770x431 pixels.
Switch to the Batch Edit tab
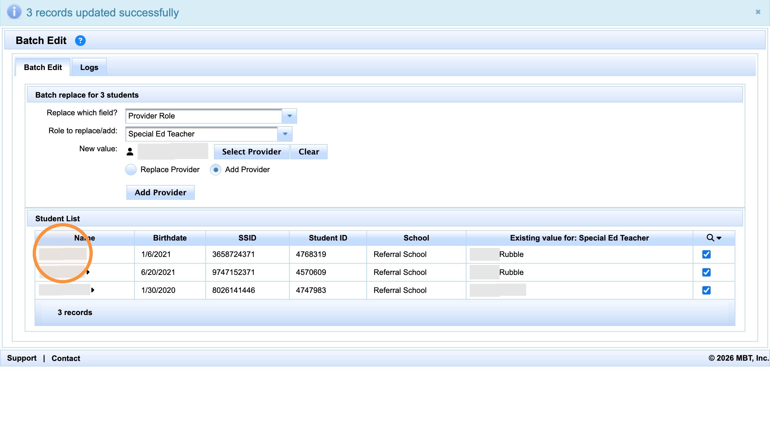pyautogui.click(x=43, y=67)
